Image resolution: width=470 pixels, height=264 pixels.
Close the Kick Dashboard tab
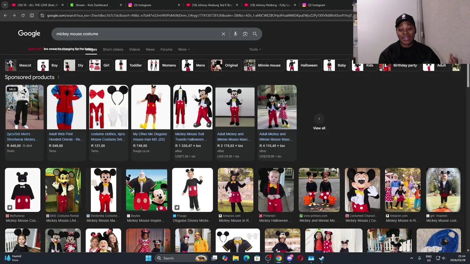121,5
